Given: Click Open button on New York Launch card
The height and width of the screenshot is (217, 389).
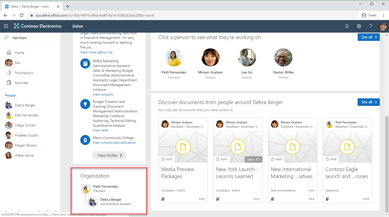Looking at the screenshot, I should click(x=253, y=160).
